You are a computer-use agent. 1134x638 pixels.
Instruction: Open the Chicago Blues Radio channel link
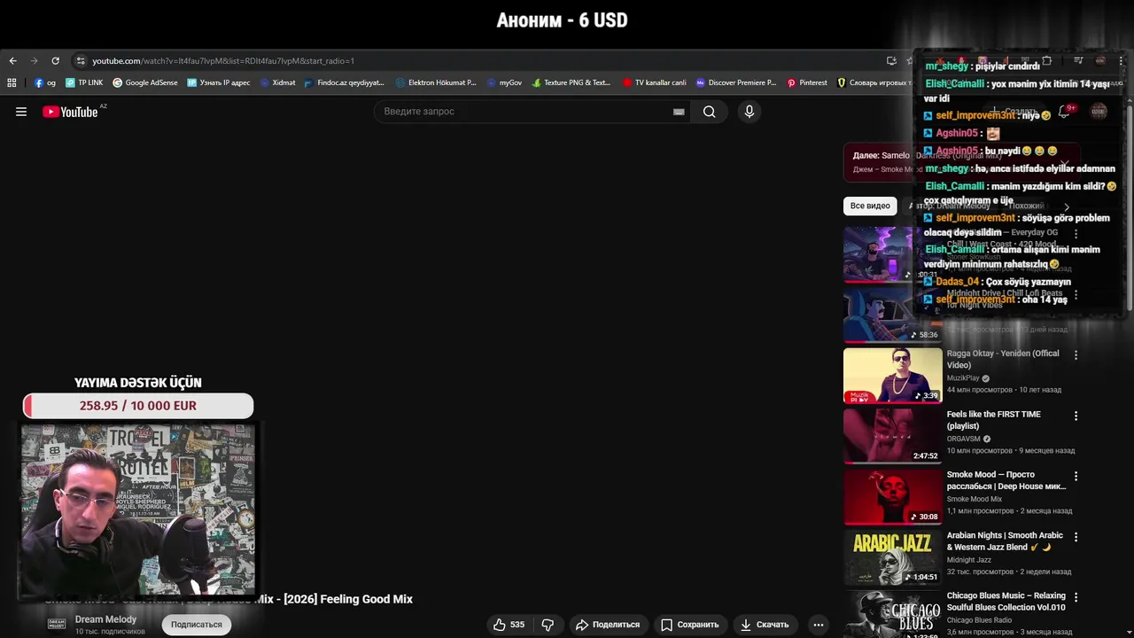click(979, 620)
